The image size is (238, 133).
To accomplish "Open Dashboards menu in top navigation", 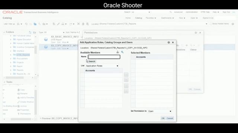I will 167,18.
